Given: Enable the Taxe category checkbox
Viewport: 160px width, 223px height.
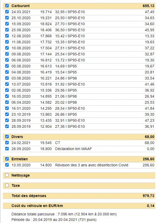Looking at the screenshot, I should (x=7, y=185).
